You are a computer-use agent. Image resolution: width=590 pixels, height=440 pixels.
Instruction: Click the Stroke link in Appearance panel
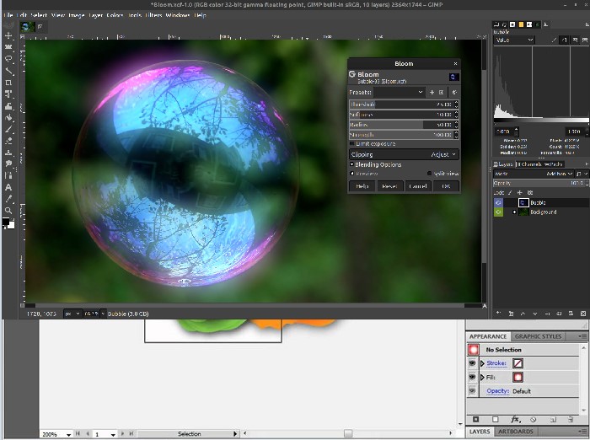[496, 363]
